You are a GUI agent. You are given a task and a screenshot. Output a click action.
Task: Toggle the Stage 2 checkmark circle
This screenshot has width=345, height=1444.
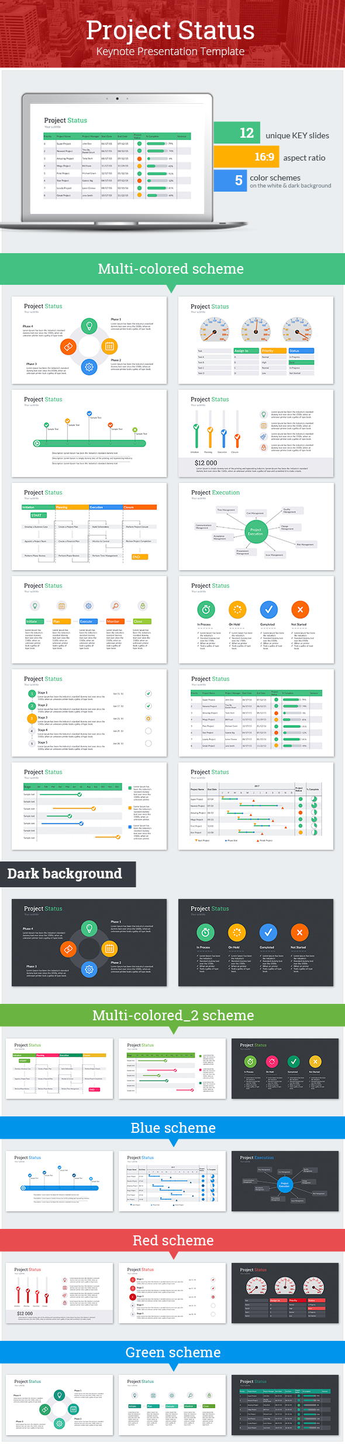point(149,706)
